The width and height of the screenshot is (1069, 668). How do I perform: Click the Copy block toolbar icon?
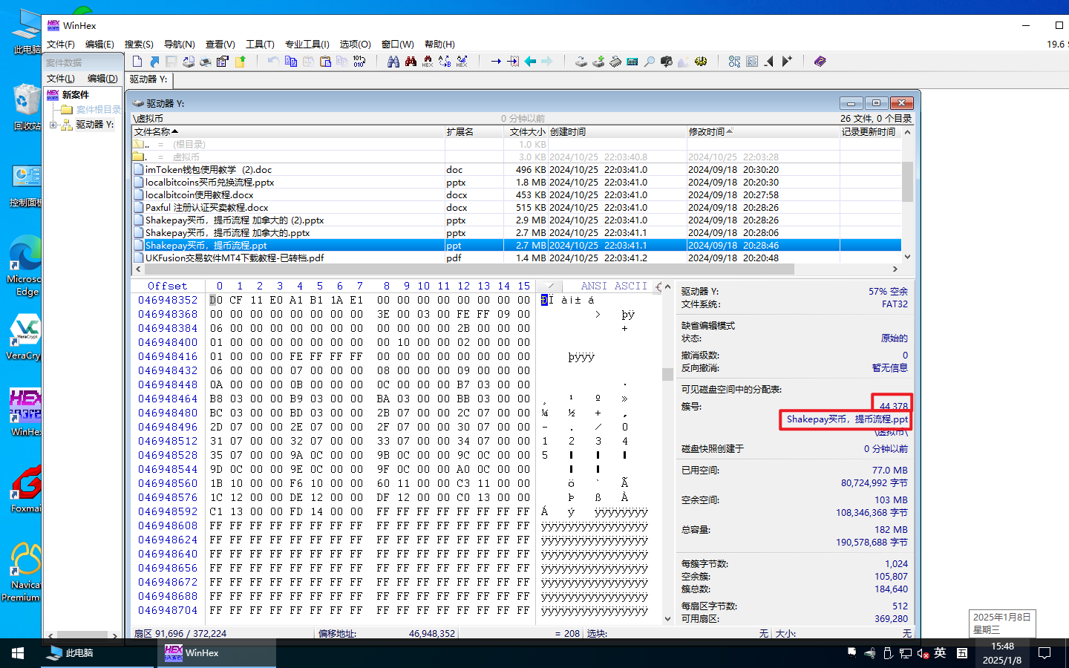(291, 62)
